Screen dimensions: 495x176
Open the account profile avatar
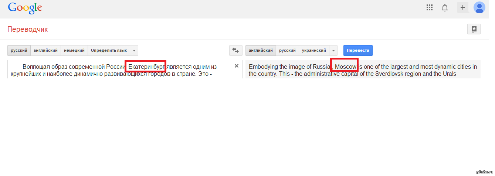[479, 7]
